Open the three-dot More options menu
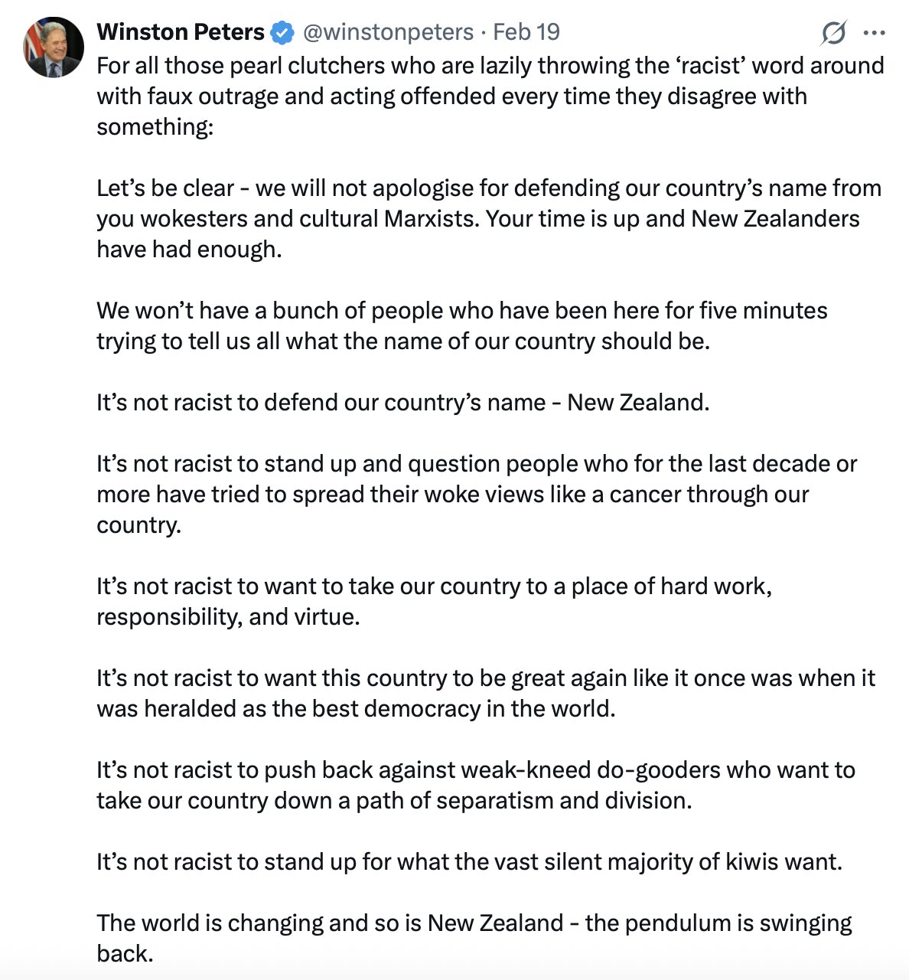The width and height of the screenshot is (909, 980). [874, 33]
